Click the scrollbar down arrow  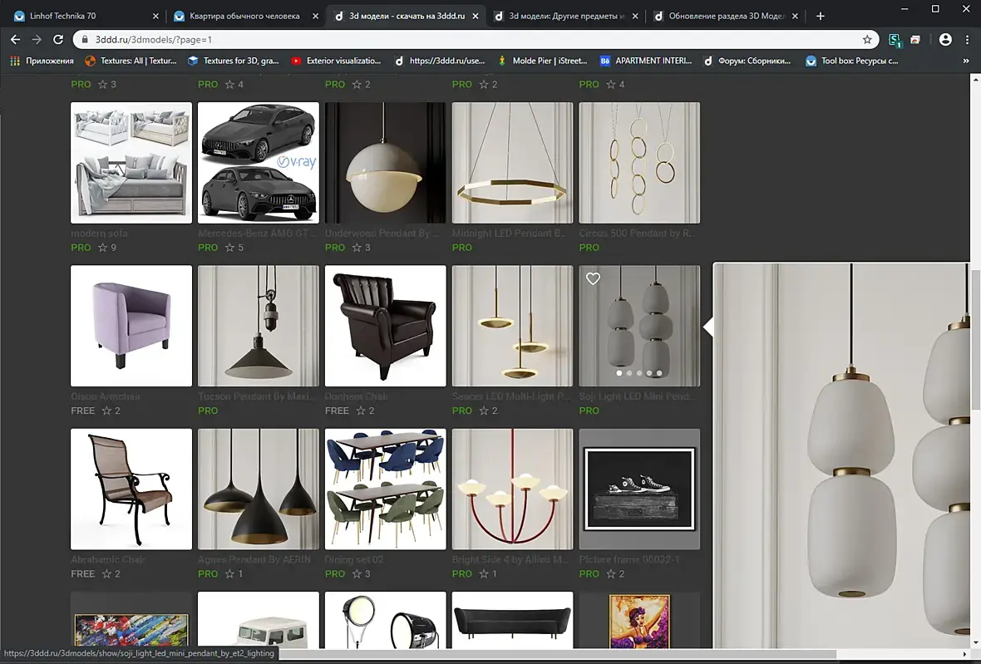pyautogui.click(x=975, y=642)
